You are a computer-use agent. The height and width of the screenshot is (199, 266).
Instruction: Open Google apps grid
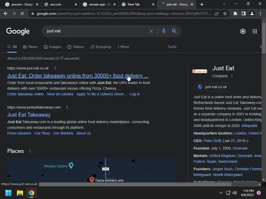255,31
